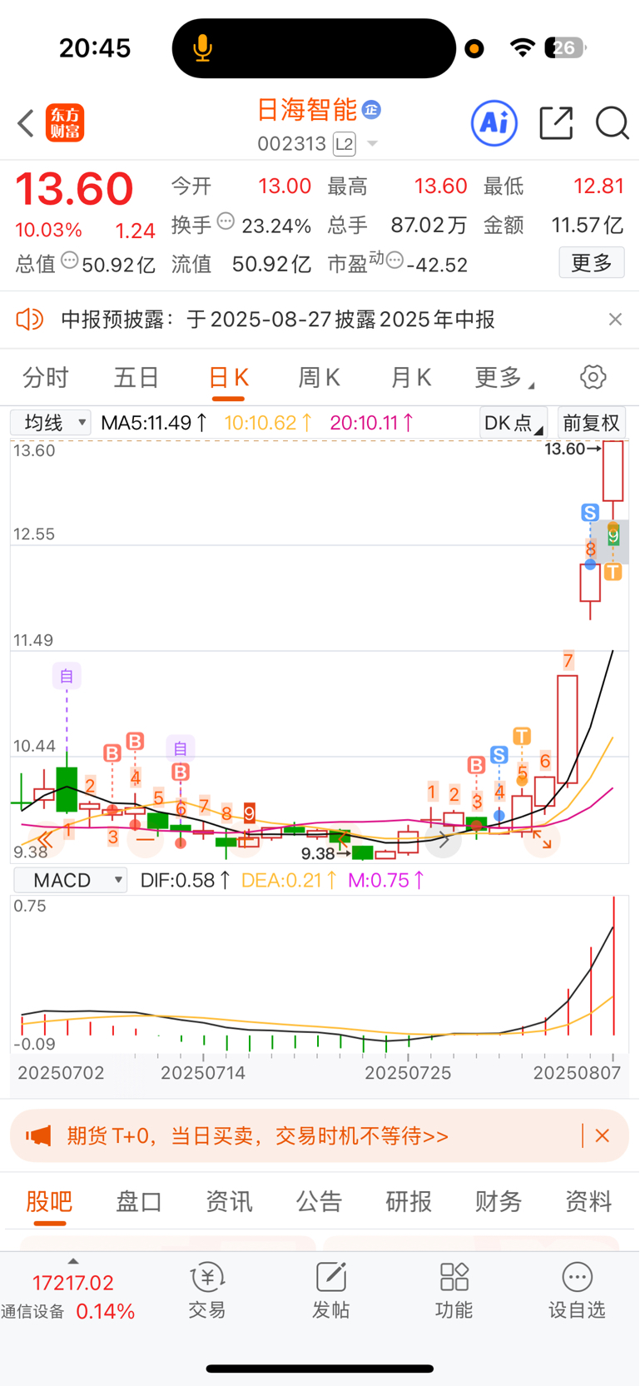Tap the blue S signal marker at top right
The image size is (640, 1386).
590,513
